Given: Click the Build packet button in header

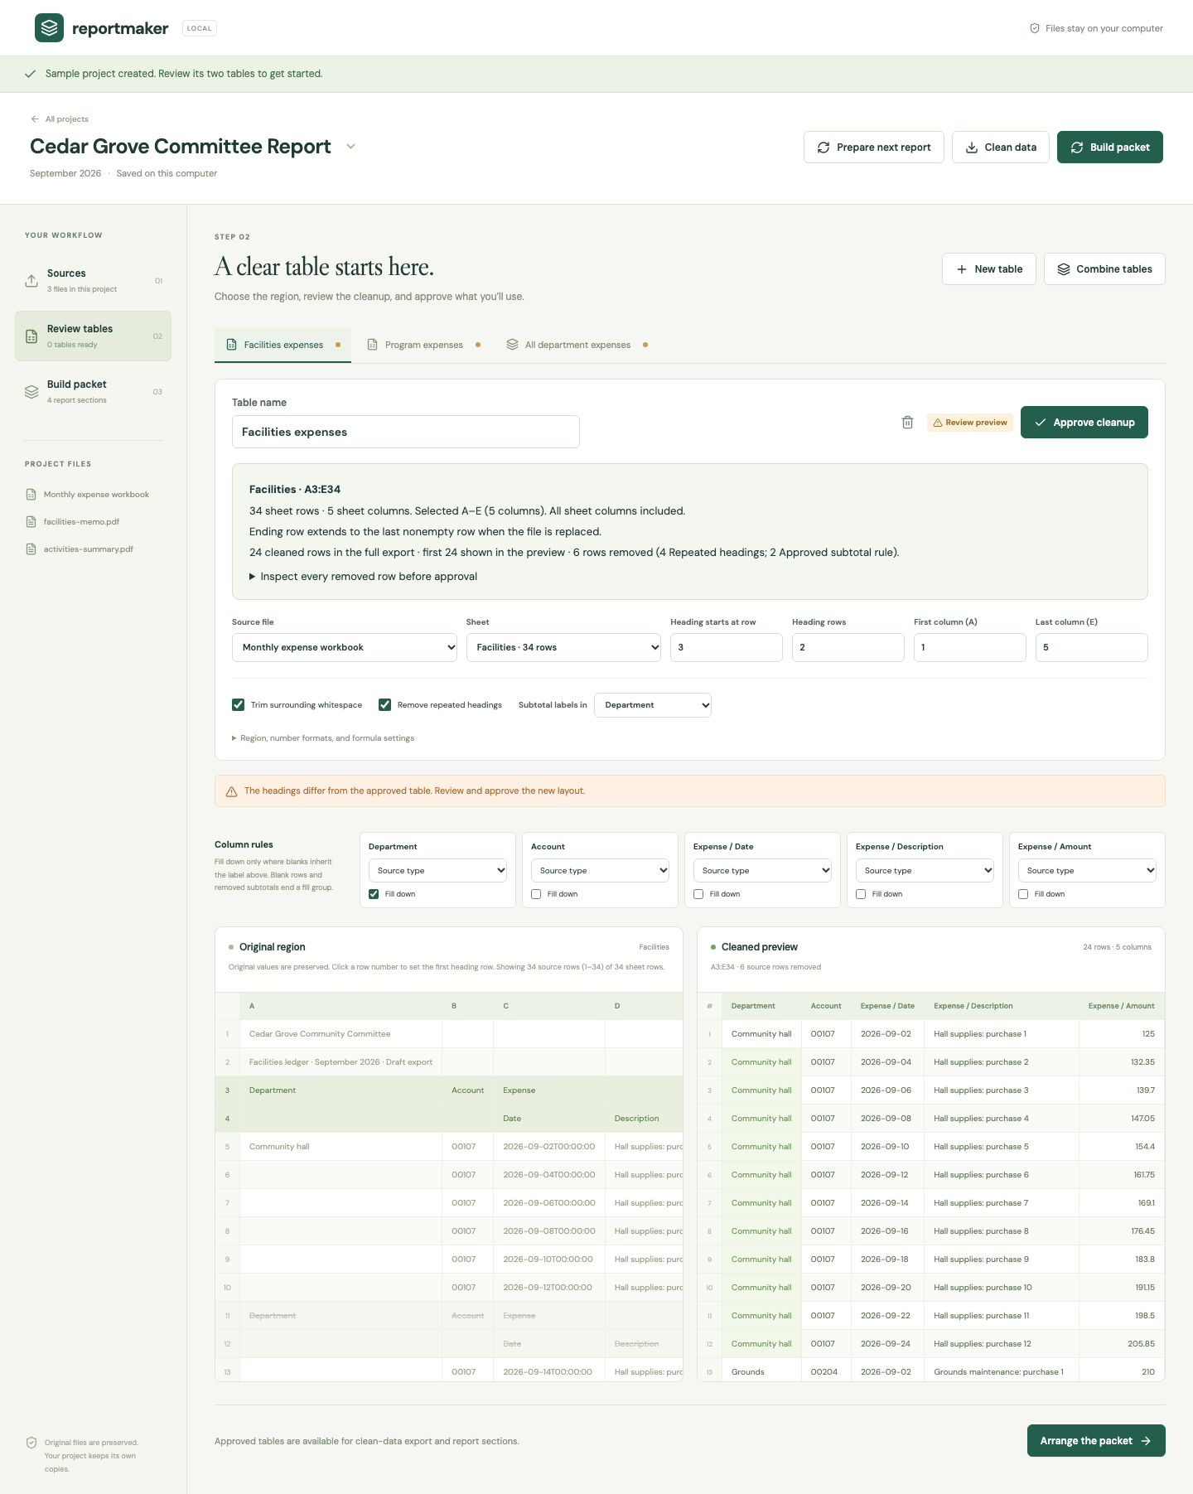Looking at the screenshot, I should (x=1110, y=147).
